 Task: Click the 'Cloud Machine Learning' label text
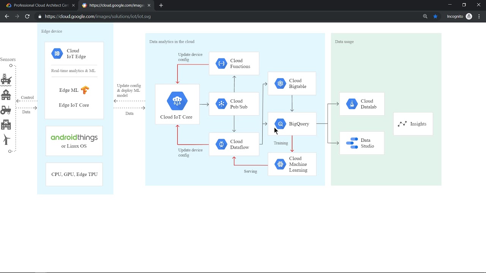point(298,164)
